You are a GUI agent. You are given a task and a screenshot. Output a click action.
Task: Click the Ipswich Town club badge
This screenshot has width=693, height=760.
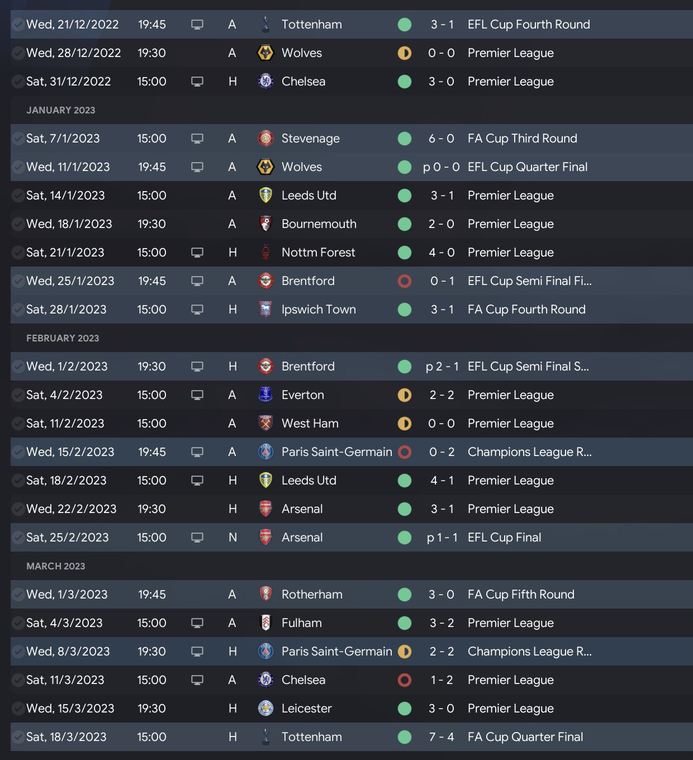pyautogui.click(x=265, y=310)
